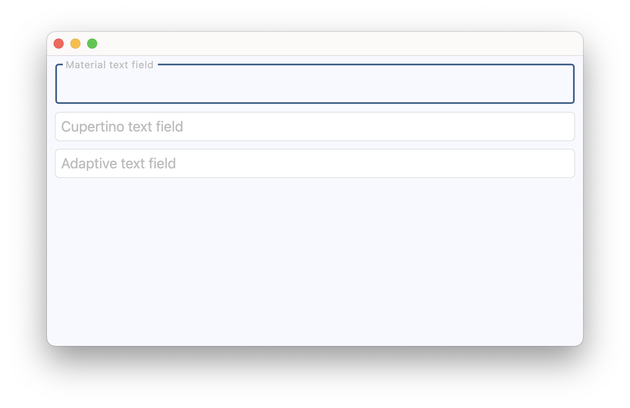
Task: Click inside the Material text field
Action: 314,86
